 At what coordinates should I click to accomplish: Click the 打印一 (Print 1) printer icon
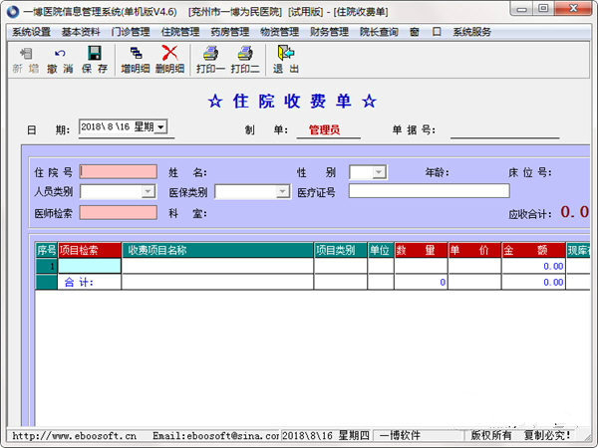[x=209, y=54]
